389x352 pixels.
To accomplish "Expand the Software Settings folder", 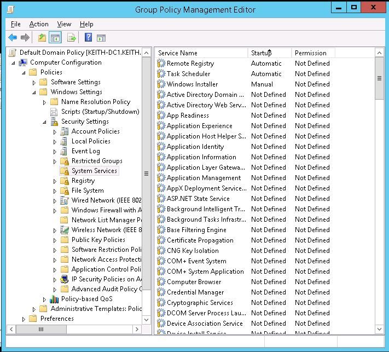I will point(34,83).
